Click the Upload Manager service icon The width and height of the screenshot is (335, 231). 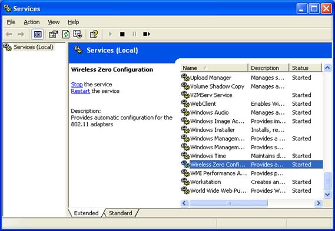(185, 78)
